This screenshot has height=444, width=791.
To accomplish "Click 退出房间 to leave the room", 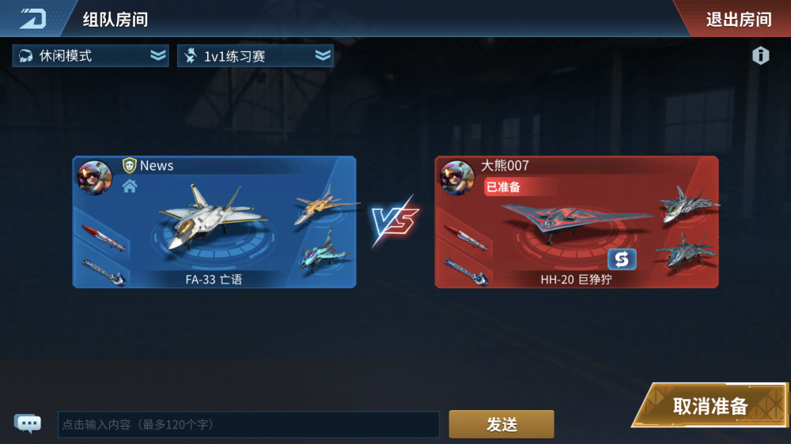I will [x=739, y=20].
